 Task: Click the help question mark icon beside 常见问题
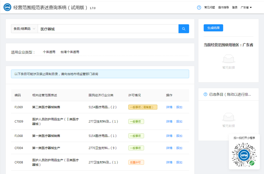tap(199, 7)
